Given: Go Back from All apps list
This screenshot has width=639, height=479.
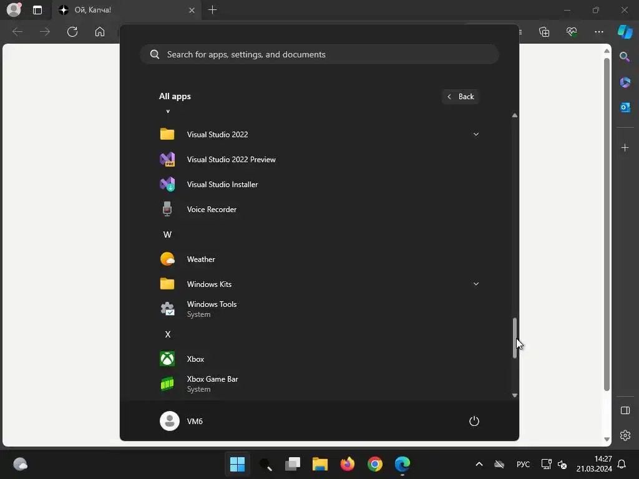Looking at the screenshot, I should pos(461,97).
